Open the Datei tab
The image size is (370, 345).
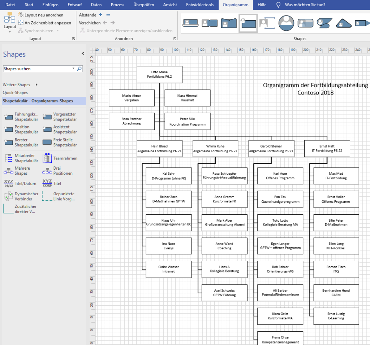10,5
